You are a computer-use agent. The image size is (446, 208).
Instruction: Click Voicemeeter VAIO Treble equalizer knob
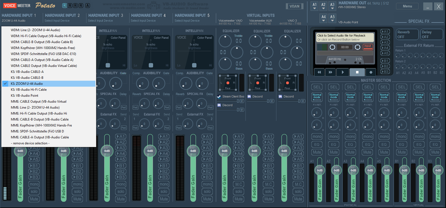click(225, 41)
